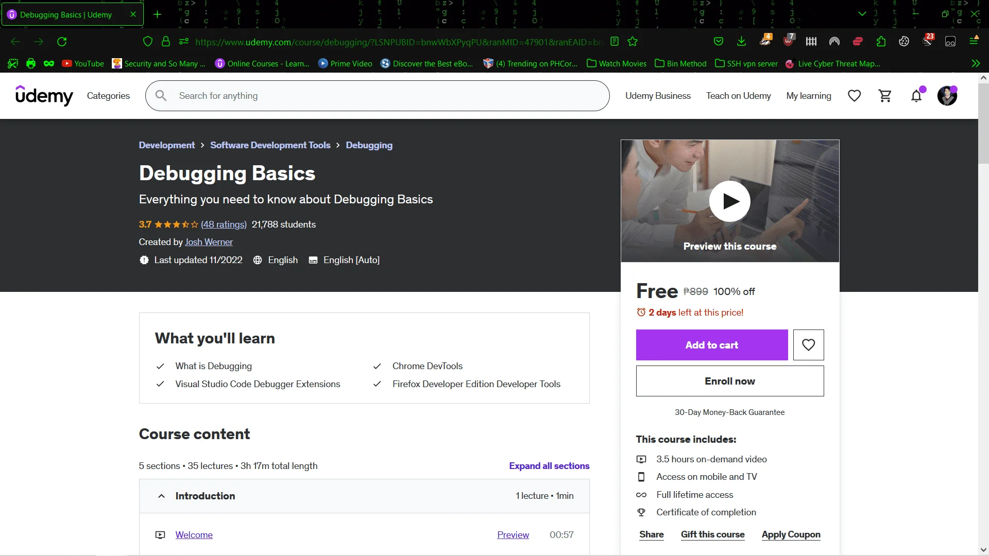Open the browser downloads arrow icon
This screenshot has height=556, width=989.
point(741,42)
